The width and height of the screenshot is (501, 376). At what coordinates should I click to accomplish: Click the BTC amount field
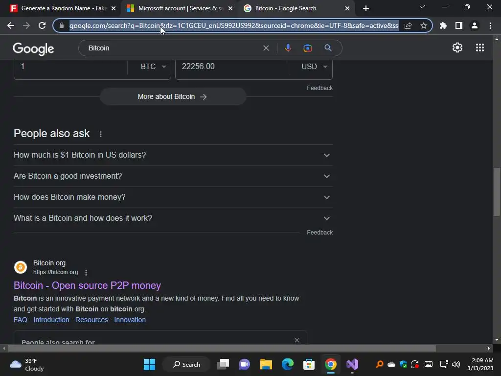pyautogui.click(x=70, y=67)
